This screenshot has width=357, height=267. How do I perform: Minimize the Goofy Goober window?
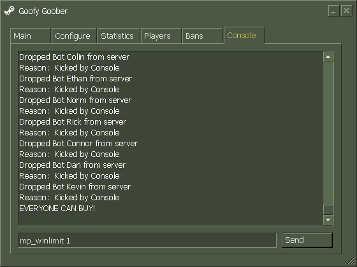[334, 11]
